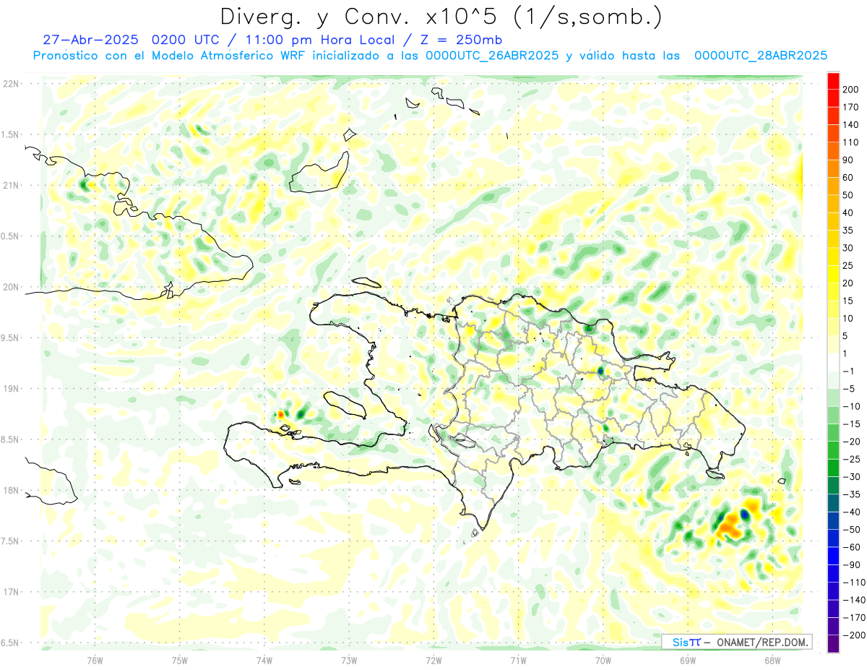The image size is (867, 670).
Task: Click the '-200' value on the color scale
Action: click(x=853, y=635)
